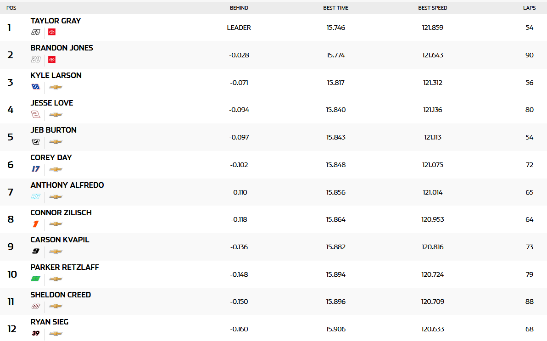Click Anthony Alfredo's number 96 badge
547x341 pixels.
click(36, 196)
